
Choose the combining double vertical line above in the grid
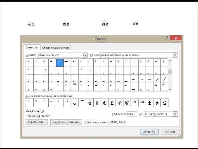[x=134, y=63]
